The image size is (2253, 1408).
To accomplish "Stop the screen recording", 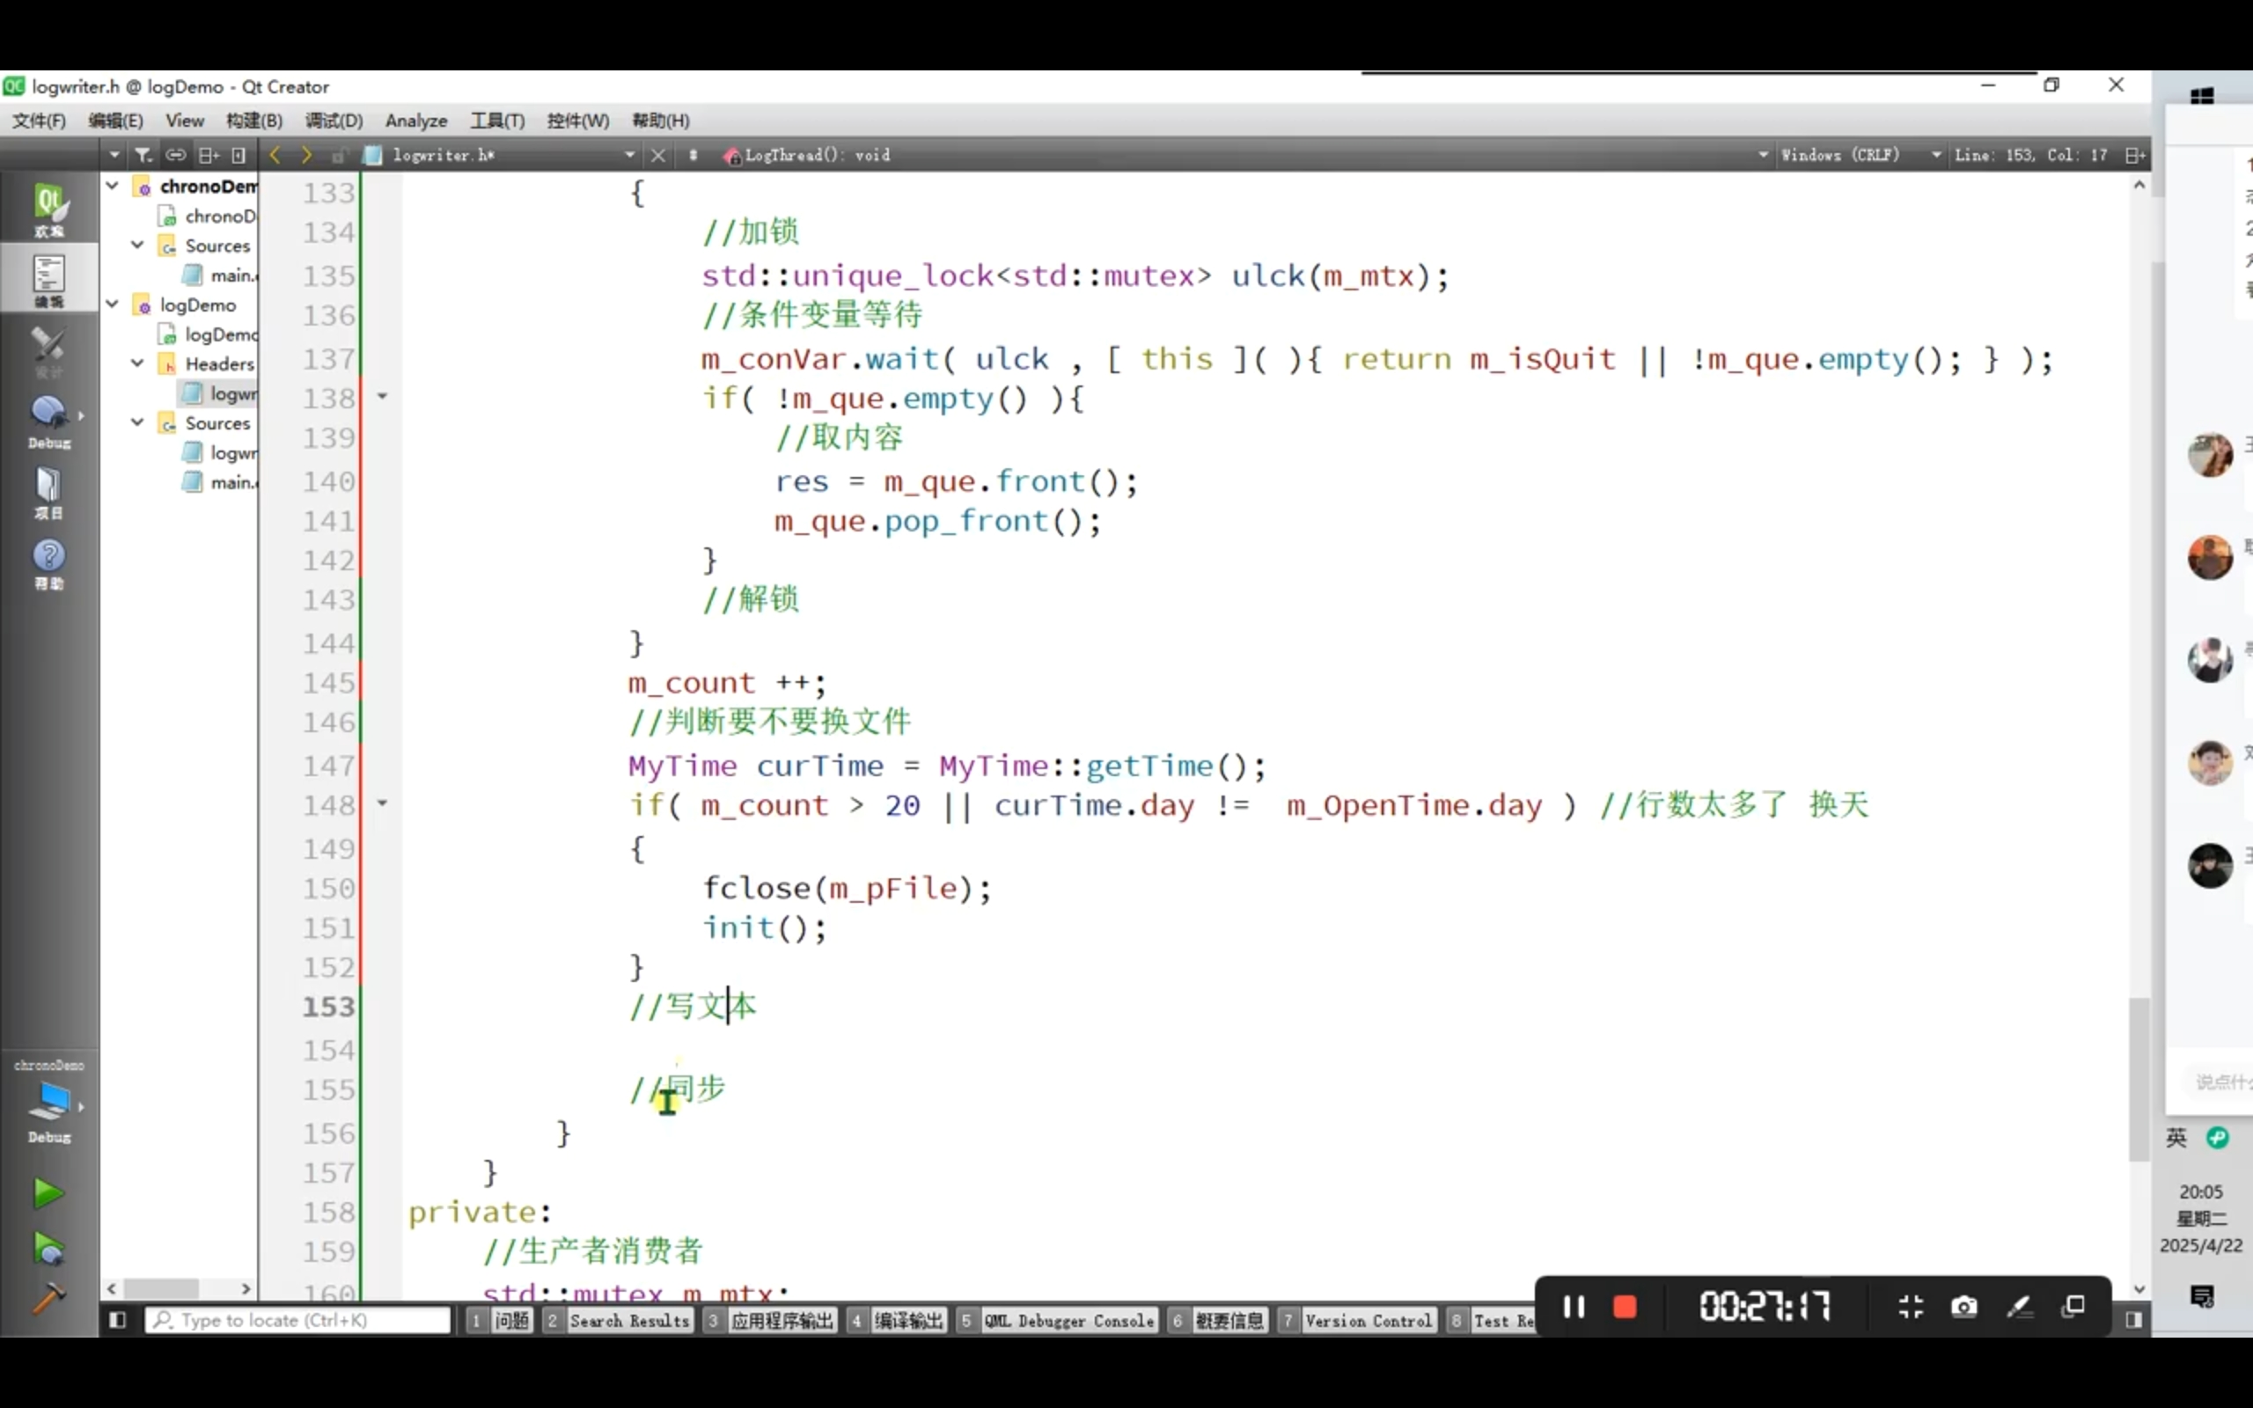I will (1625, 1307).
